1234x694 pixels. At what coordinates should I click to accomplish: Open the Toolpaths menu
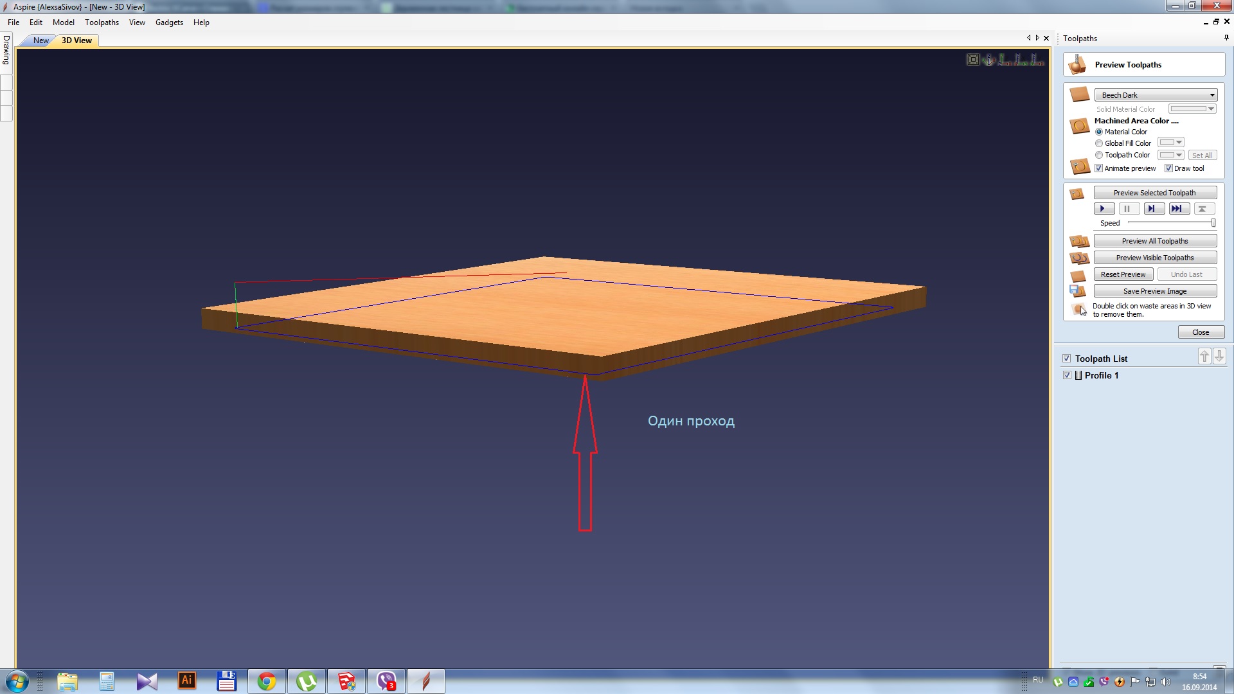[102, 22]
